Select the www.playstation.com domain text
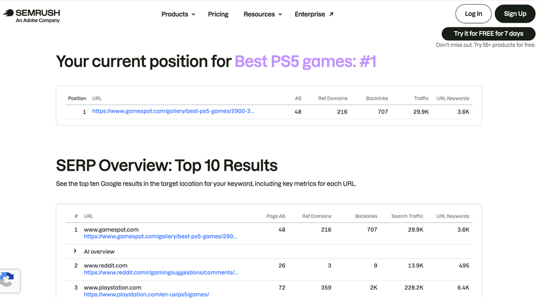539x298 pixels. [x=113, y=287]
